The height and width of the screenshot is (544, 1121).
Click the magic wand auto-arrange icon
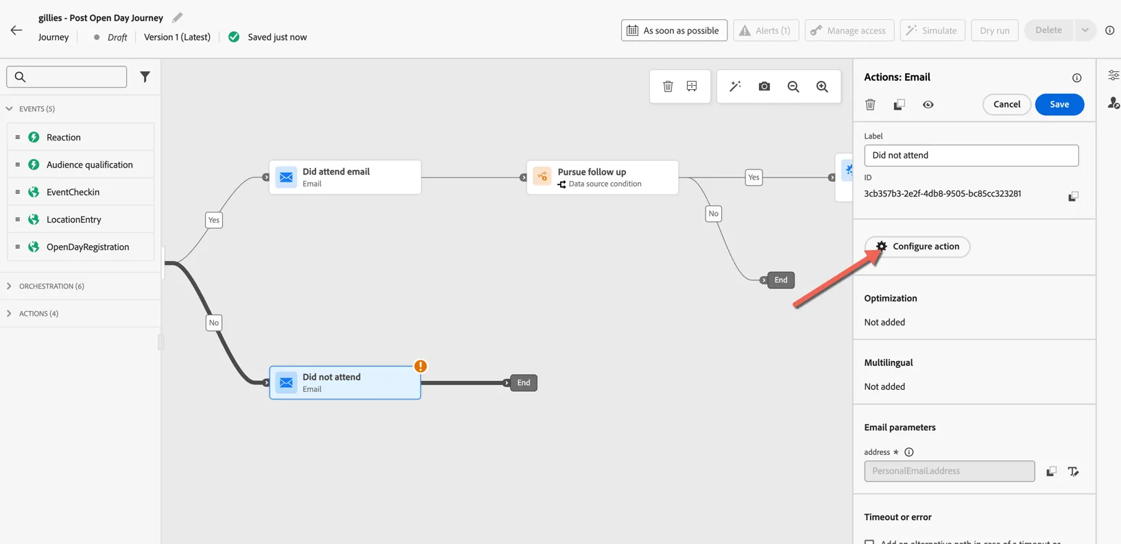[x=735, y=86]
